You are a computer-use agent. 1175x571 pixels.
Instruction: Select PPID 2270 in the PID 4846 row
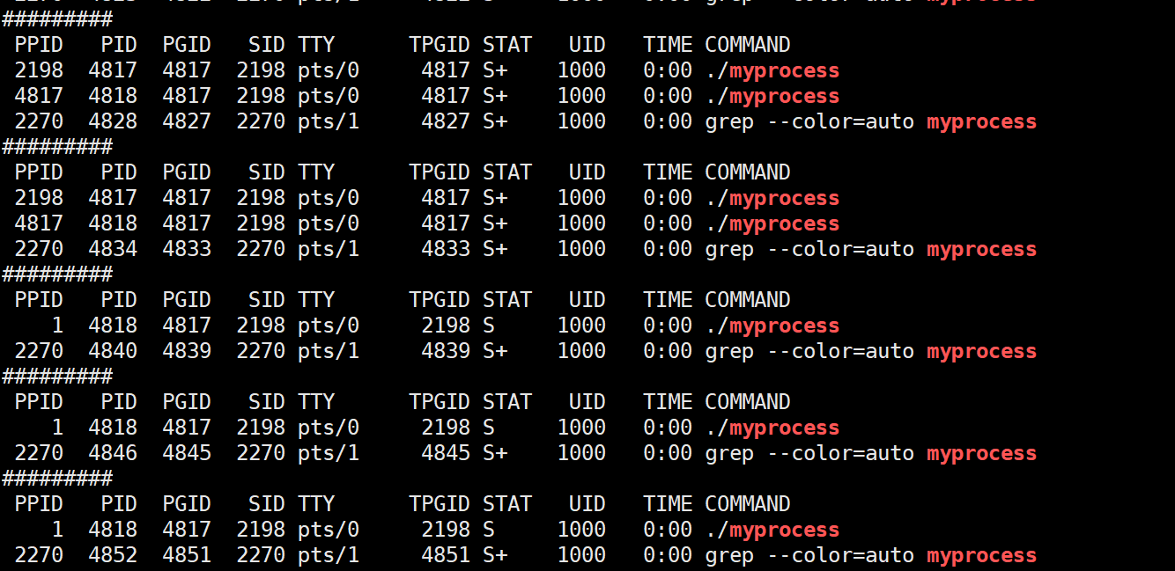pyautogui.click(x=39, y=453)
